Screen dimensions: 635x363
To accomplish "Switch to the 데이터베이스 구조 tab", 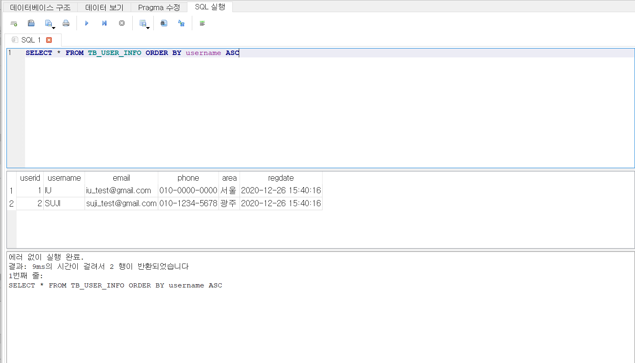I will point(40,7).
